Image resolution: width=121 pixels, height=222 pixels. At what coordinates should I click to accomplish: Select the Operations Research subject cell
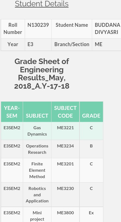point(37,149)
